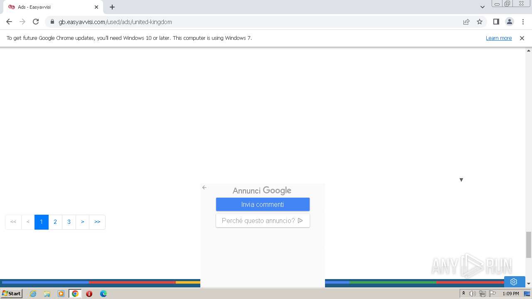Close the Ads - Easyavvisi tab
Screen dimensions: 532x299
click(96, 7)
